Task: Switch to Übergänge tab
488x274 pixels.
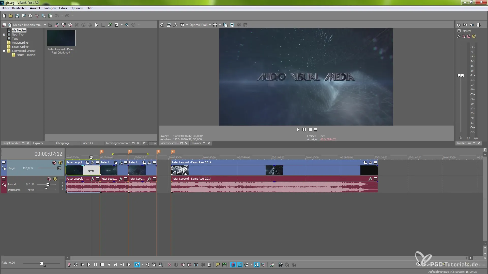Action: 63,143
